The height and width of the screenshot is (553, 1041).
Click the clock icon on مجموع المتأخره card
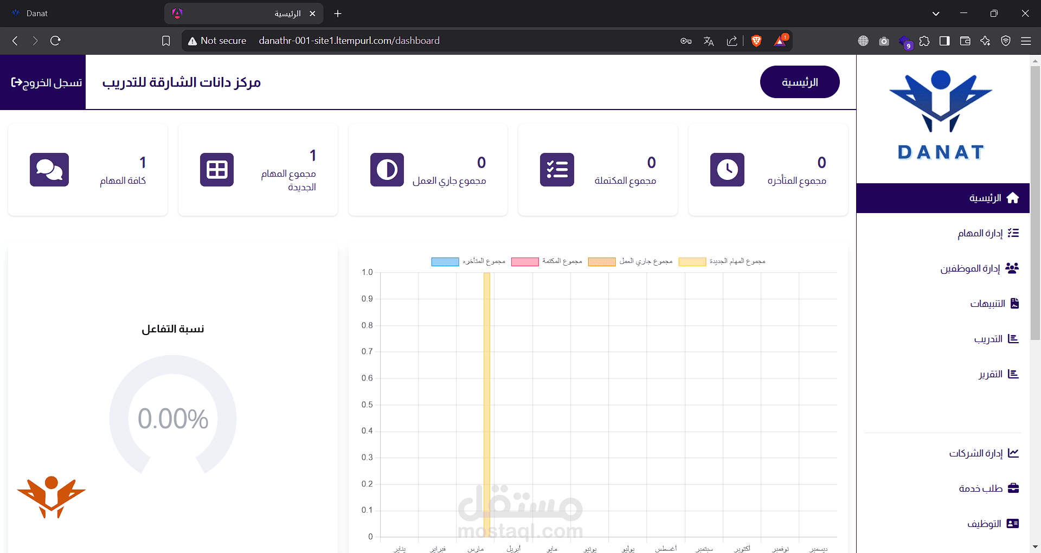click(727, 170)
